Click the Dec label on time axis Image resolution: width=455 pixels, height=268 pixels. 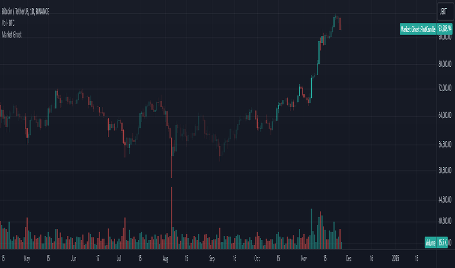[x=349, y=258]
